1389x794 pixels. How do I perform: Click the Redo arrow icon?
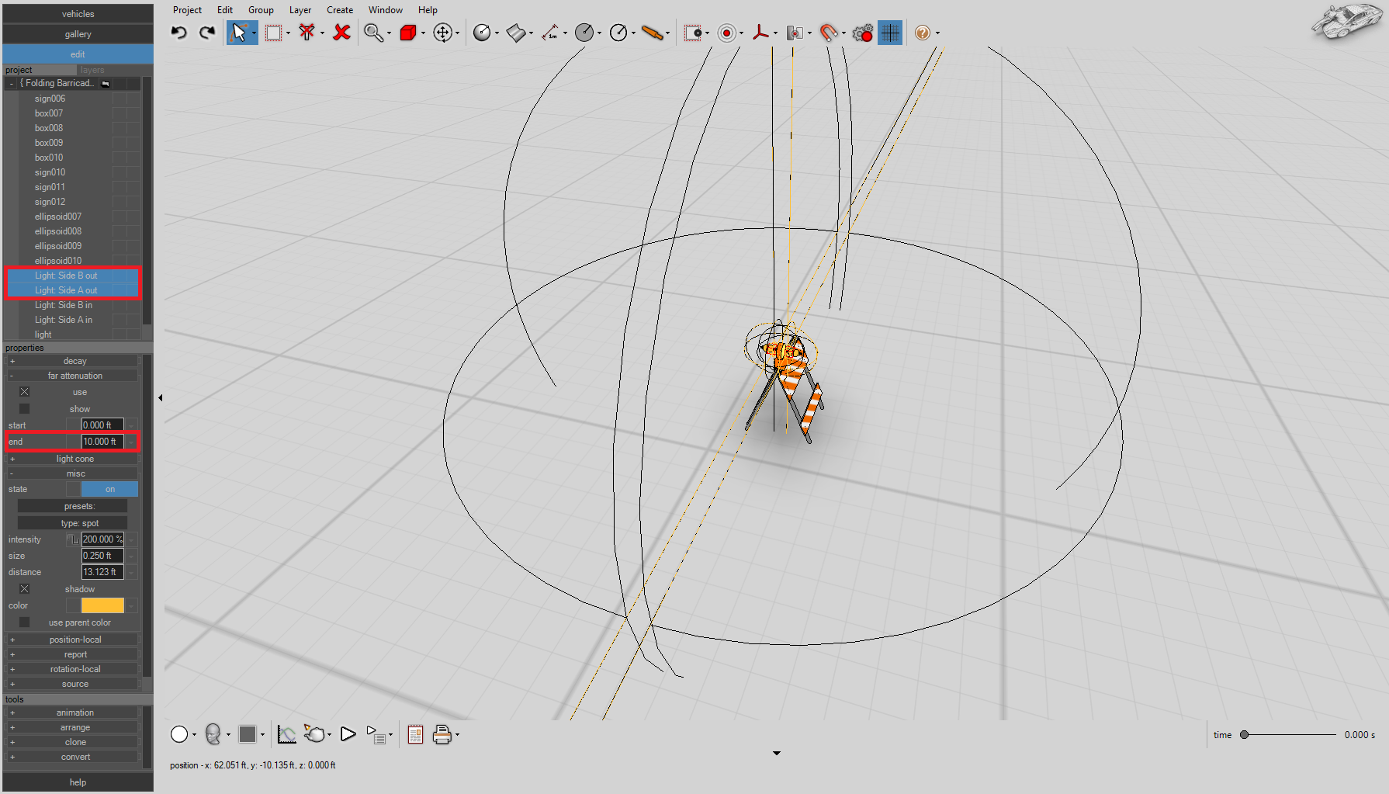[x=207, y=33]
